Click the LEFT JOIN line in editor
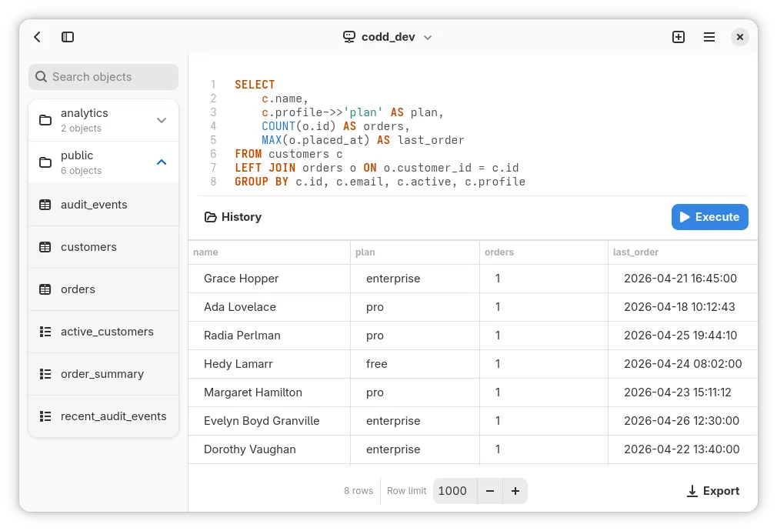The height and width of the screenshot is (531, 777). click(x=377, y=168)
